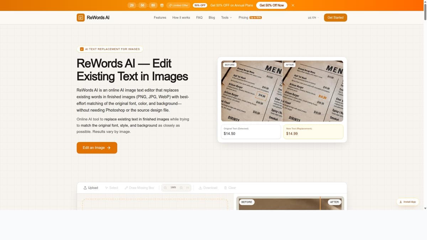Click the dashed upload drop area
427x240 pixels.
(x=155, y=204)
